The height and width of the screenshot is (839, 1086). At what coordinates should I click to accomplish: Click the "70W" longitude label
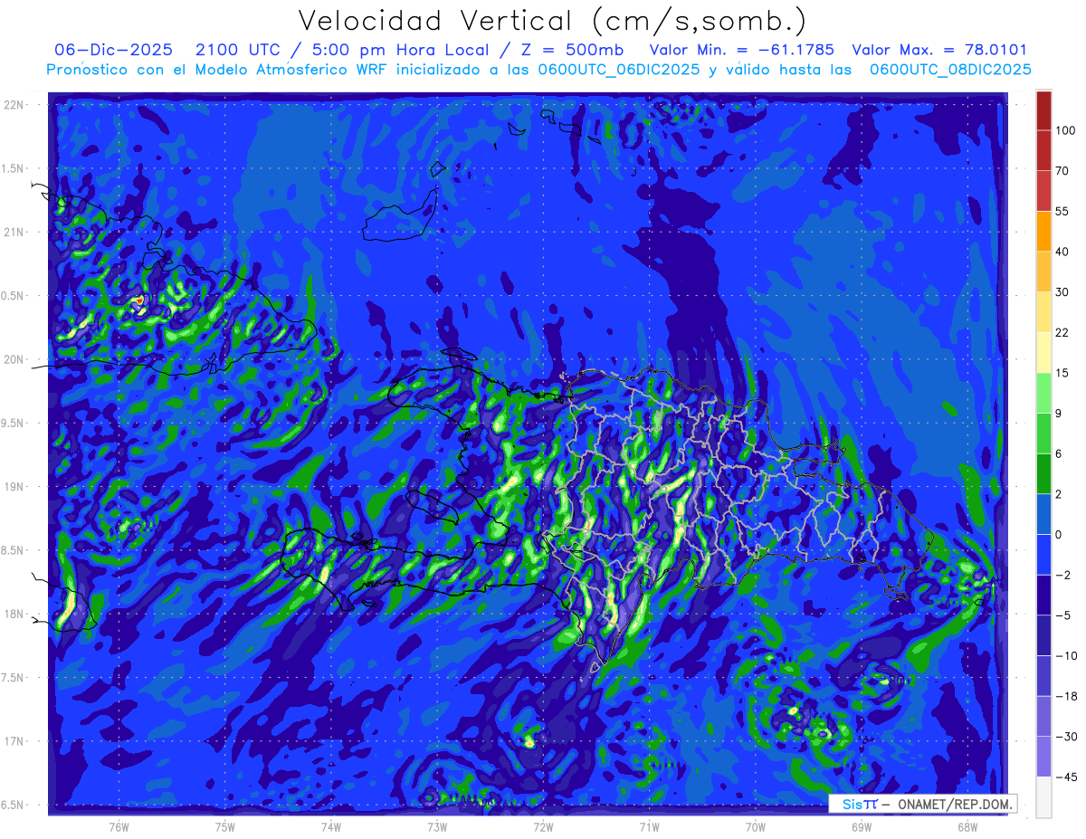[x=756, y=827]
